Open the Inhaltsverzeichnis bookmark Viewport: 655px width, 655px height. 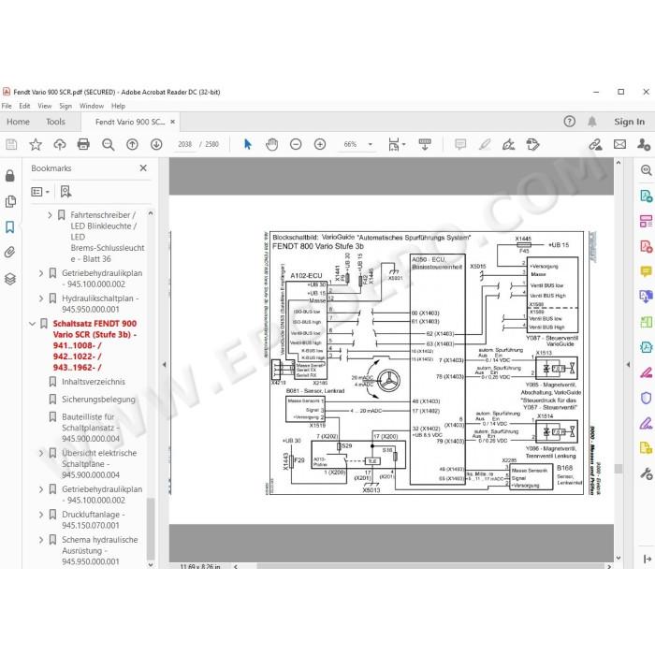pos(94,382)
